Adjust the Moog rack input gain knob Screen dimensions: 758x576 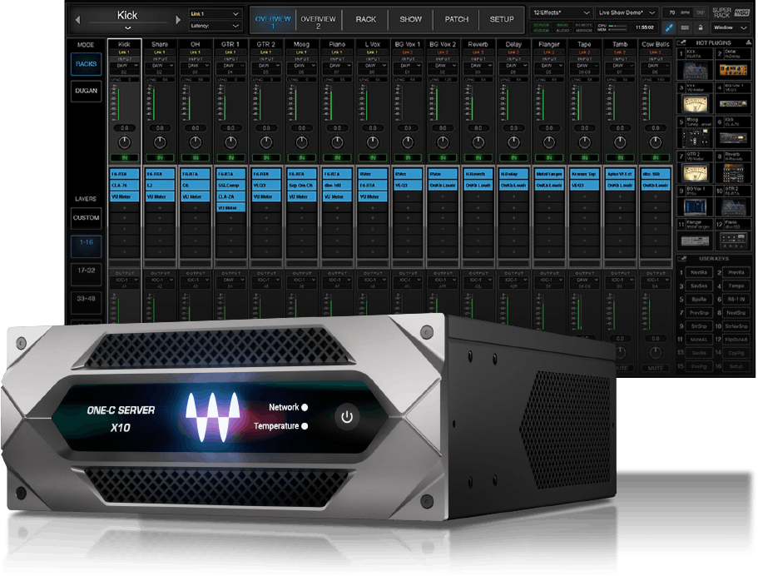click(302, 142)
